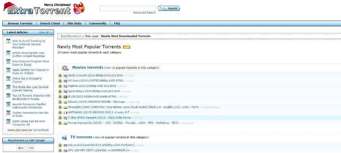Download icon for Captive 2015 DVDRip torrent
Viewport: 341px width, 153px height.
coord(60,86)
